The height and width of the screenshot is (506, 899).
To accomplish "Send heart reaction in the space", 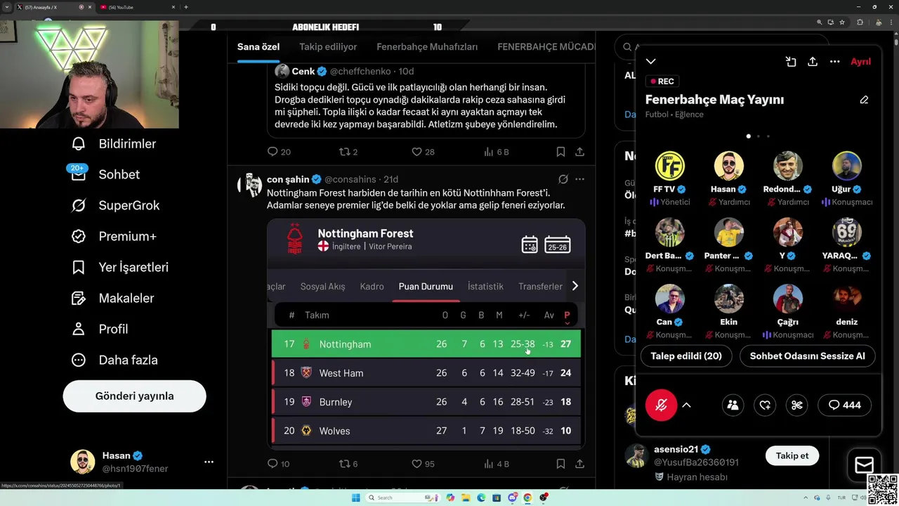I will pyautogui.click(x=765, y=405).
